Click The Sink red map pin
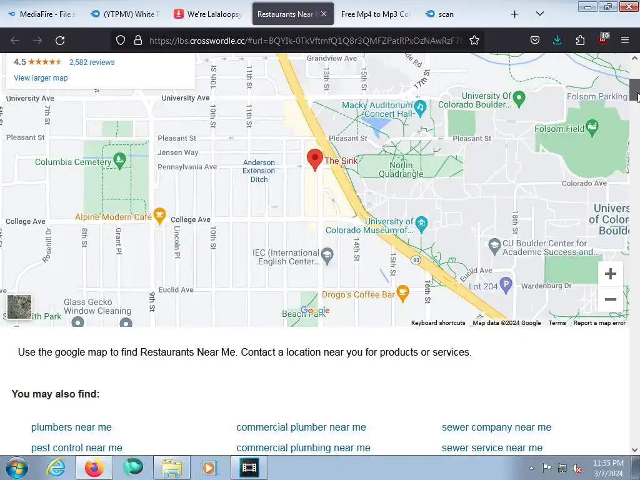640x480 pixels. tap(315, 159)
